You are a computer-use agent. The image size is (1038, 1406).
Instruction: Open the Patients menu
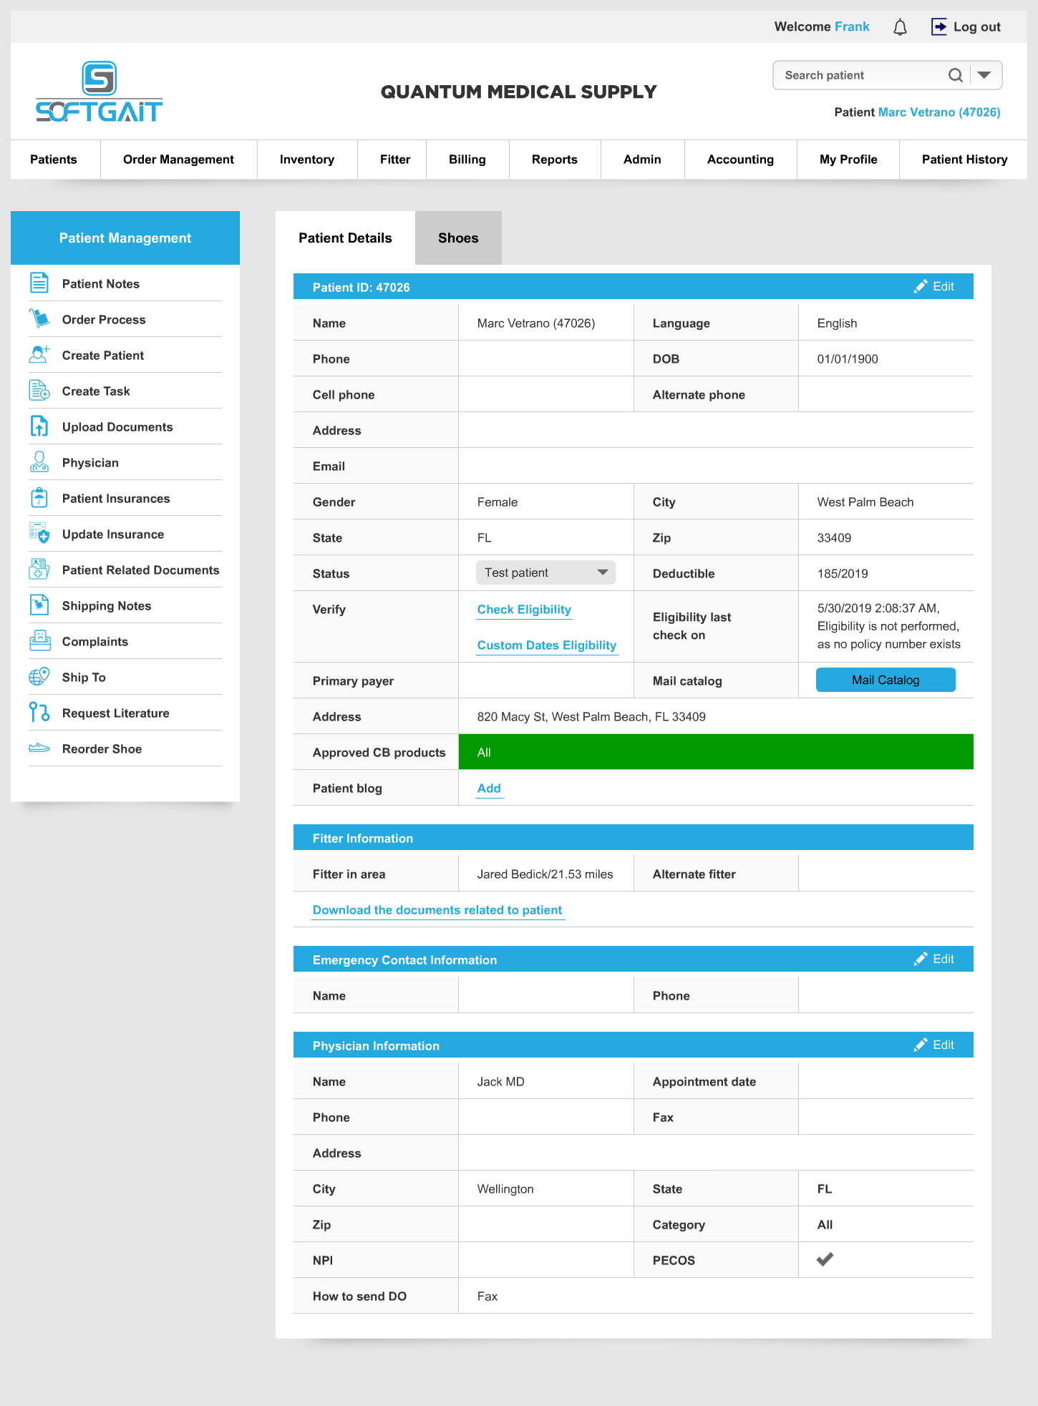point(54,160)
